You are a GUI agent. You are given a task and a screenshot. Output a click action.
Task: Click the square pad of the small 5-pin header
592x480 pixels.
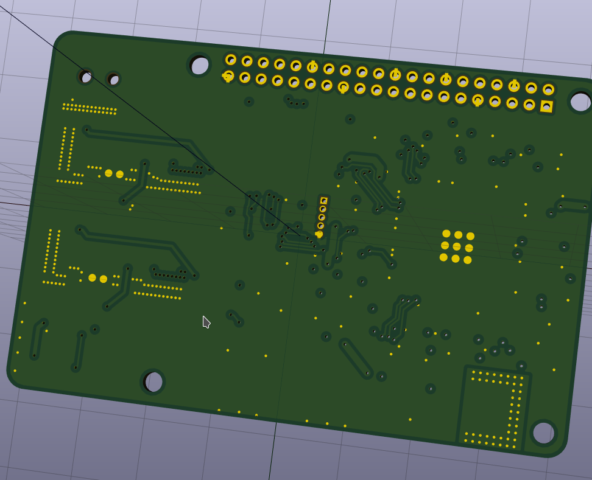(x=324, y=200)
